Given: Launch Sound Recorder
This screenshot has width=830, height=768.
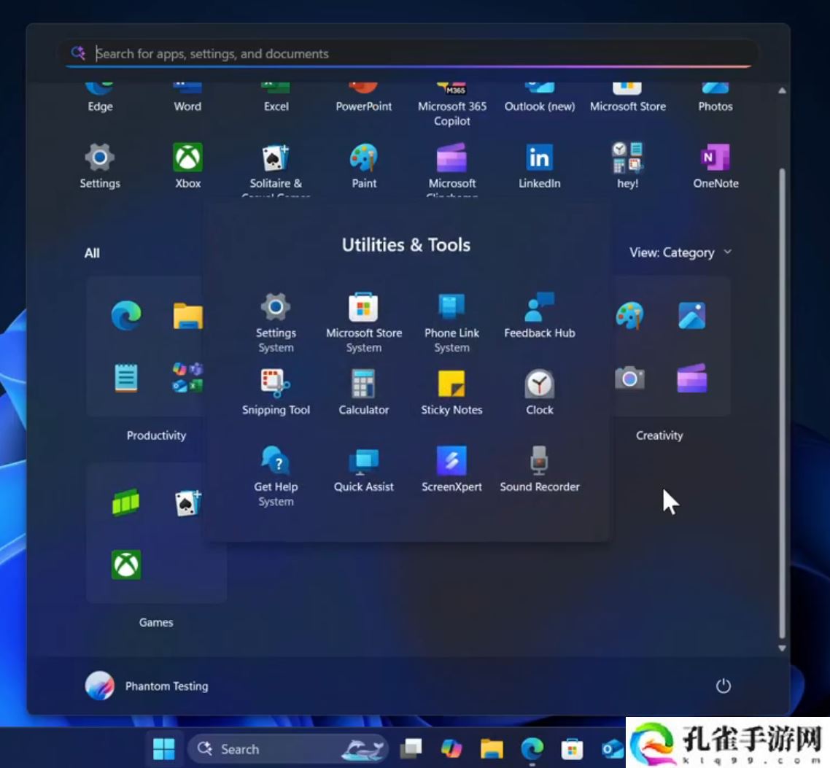Looking at the screenshot, I should (540, 470).
